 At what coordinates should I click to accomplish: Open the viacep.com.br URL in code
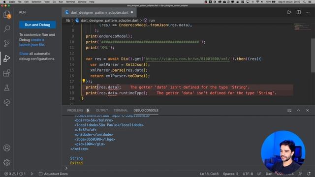188,59
